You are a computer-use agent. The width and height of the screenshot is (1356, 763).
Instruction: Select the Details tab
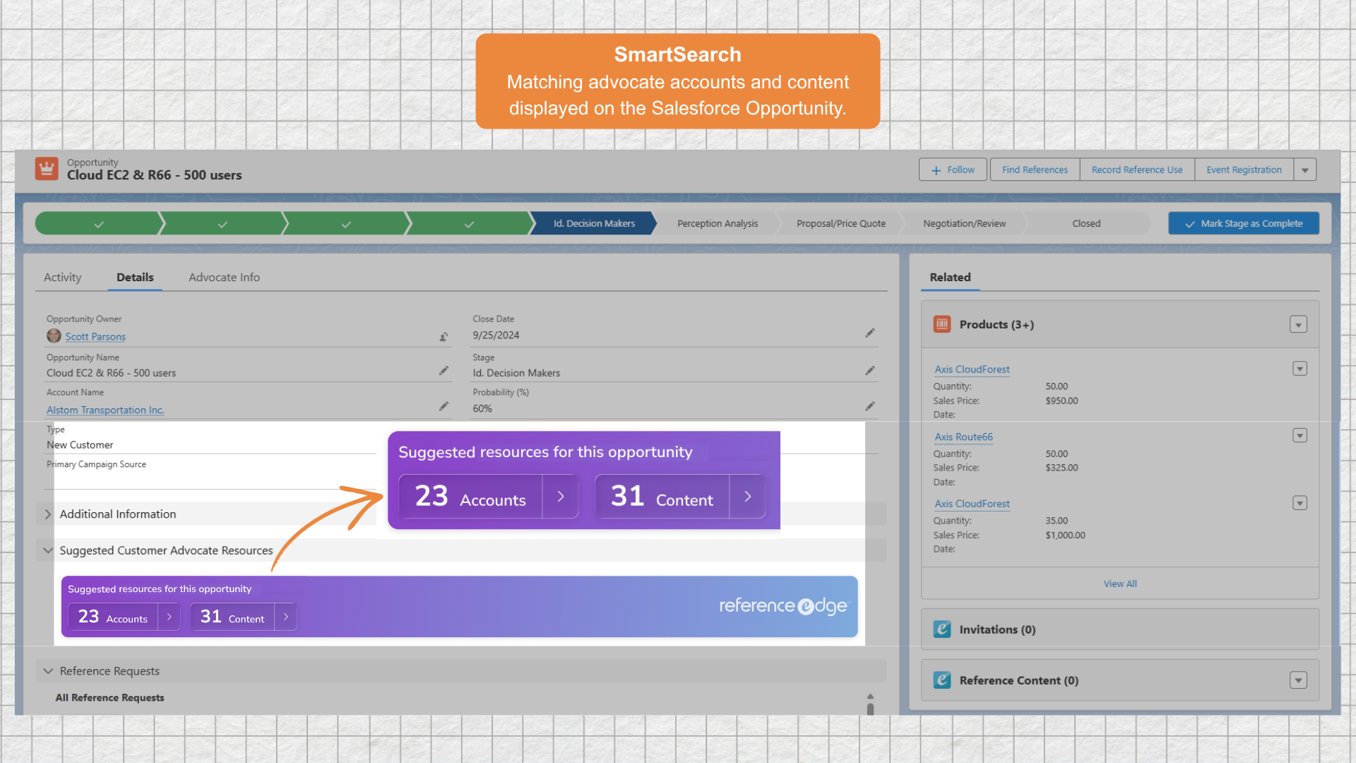(x=135, y=278)
